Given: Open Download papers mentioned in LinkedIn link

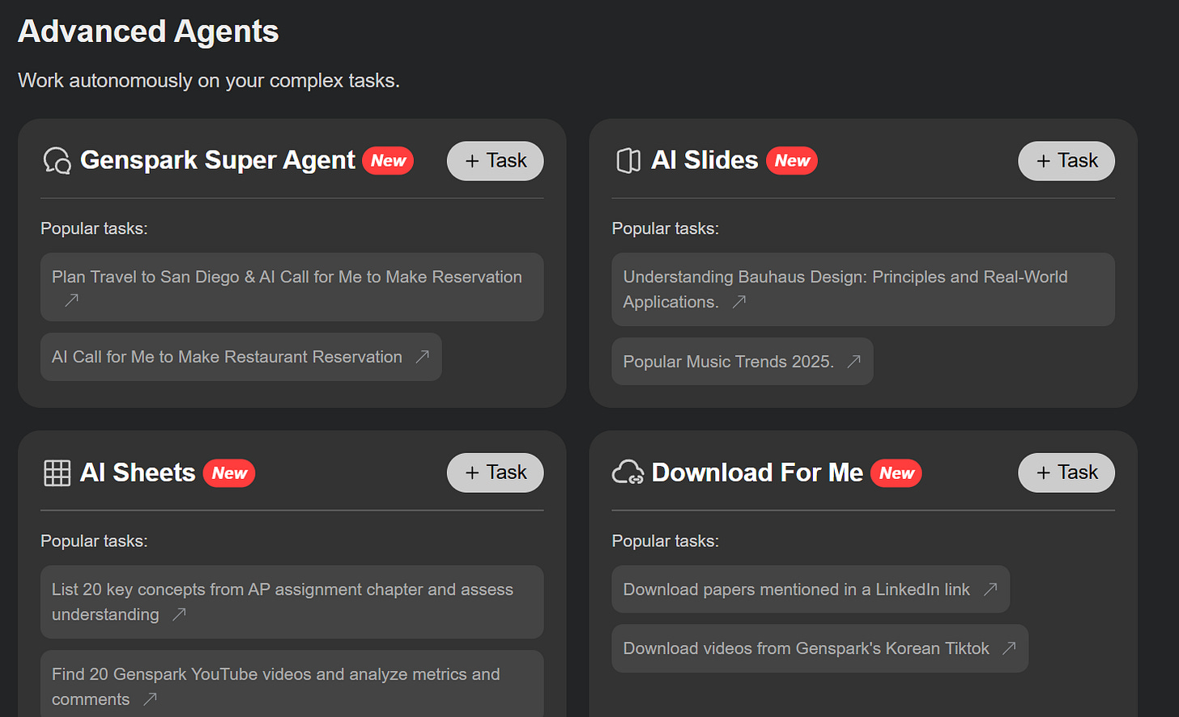Looking at the screenshot, I should (811, 589).
